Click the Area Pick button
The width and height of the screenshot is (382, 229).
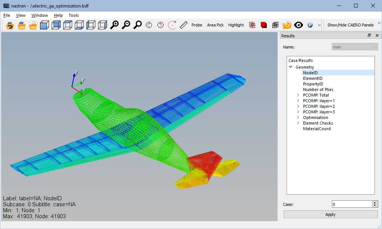click(215, 25)
